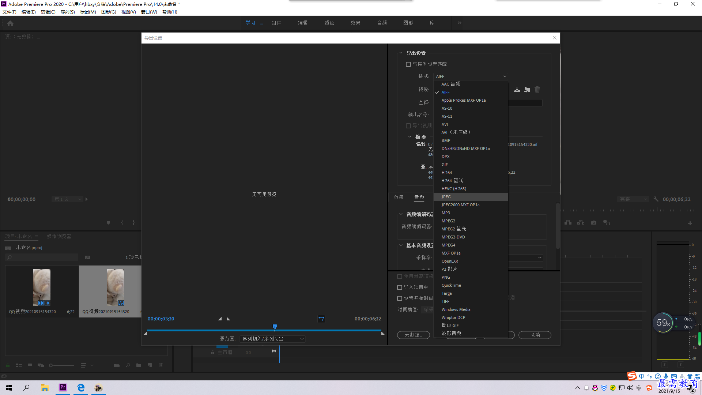Viewport: 702px width, 395px height.
Task: Toggle 使用最高渲染 checkbox
Action: [400, 276]
